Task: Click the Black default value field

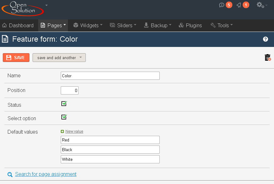Action: point(110,150)
